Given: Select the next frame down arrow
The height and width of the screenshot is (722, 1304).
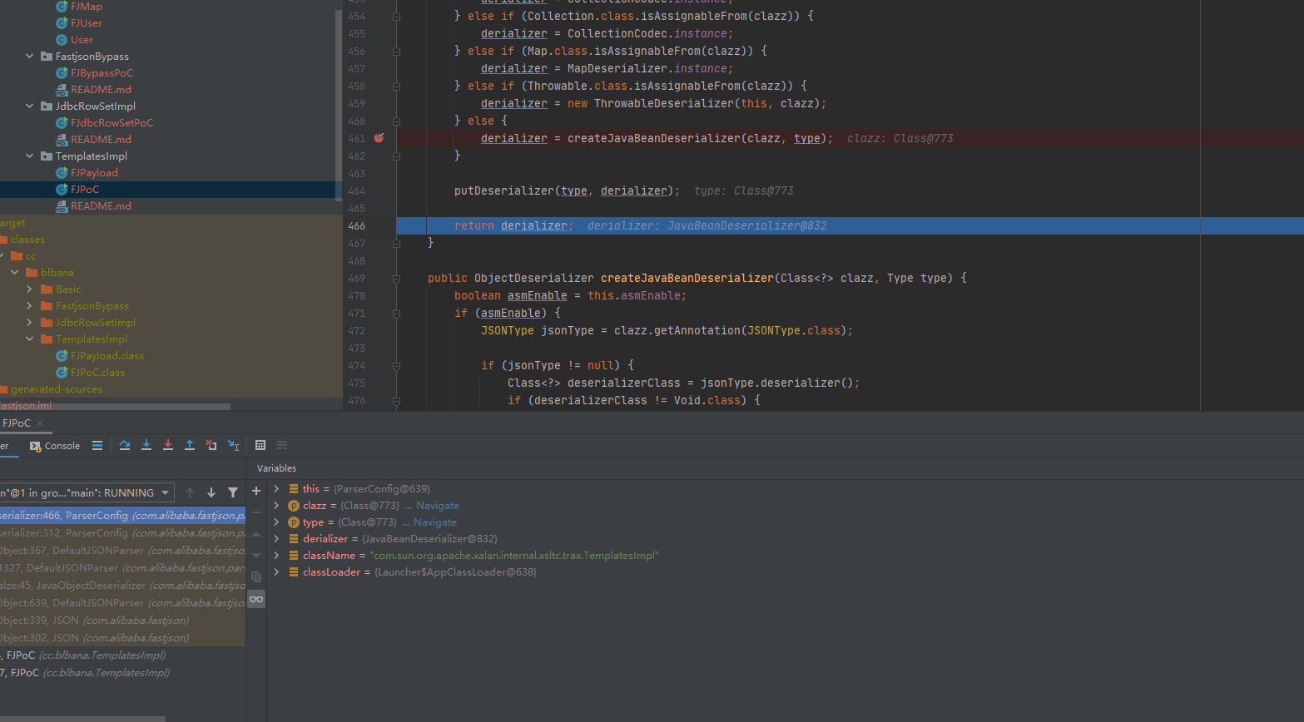Looking at the screenshot, I should click(211, 492).
